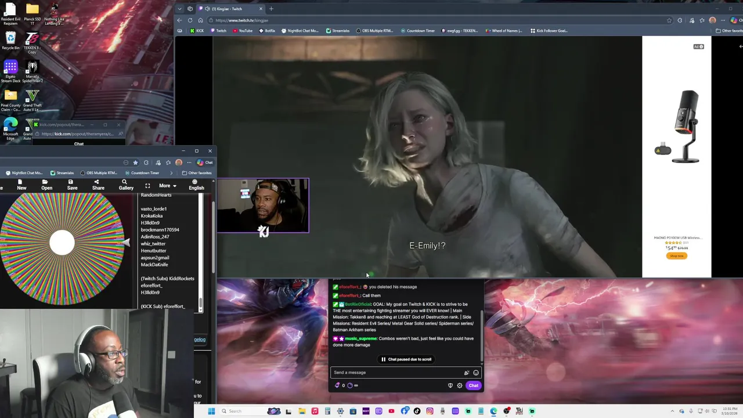
Task: Reload the Twitch page
Action: (x=190, y=20)
